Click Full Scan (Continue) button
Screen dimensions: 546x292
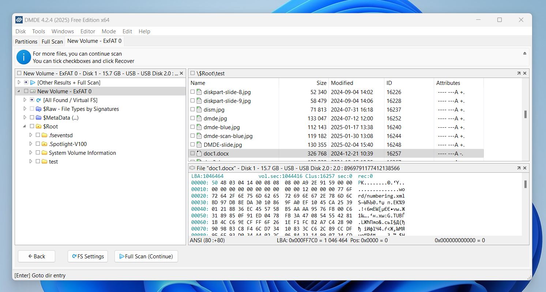pos(146,257)
